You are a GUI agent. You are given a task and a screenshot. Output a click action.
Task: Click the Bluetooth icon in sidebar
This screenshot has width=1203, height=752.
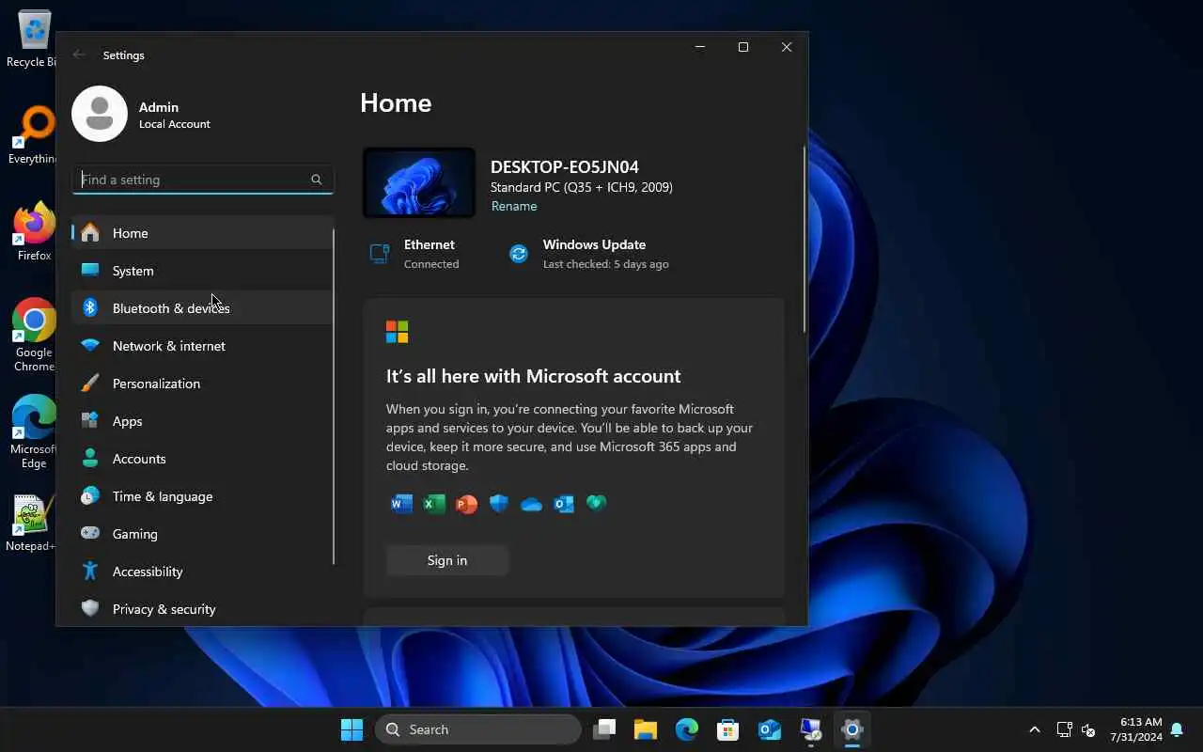point(90,307)
